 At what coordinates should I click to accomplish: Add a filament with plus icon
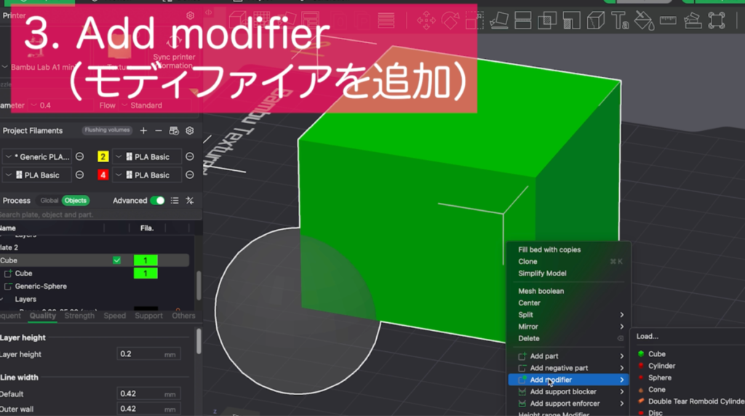point(143,131)
